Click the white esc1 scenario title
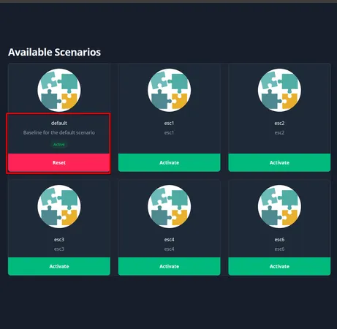The image size is (337, 329). tap(169, 123)
